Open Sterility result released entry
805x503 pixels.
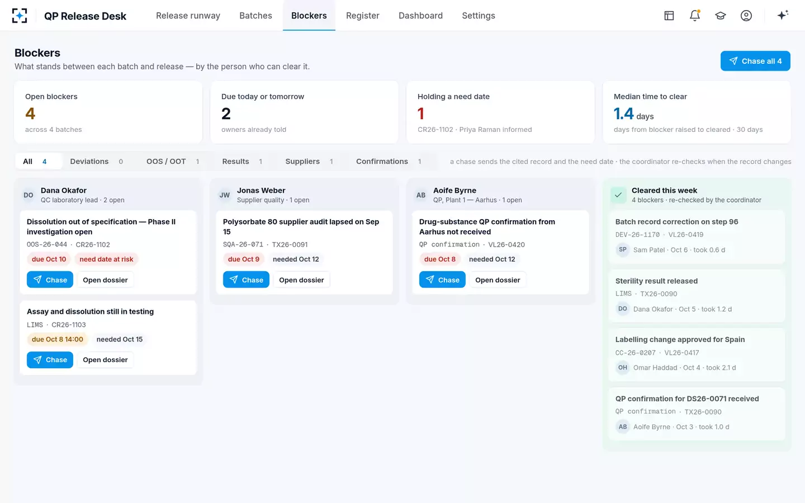(697, 296)
